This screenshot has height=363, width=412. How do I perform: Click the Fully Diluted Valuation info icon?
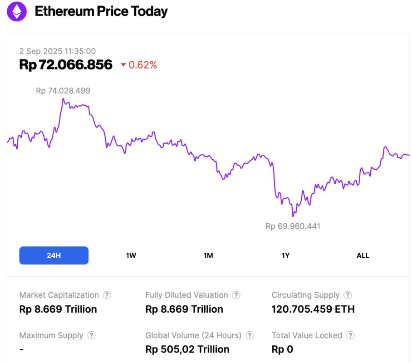coord(236,295)
